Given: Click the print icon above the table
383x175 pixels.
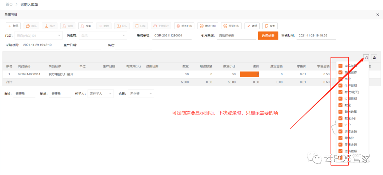Looking at the screenshot, I should [x=374, y=57].
